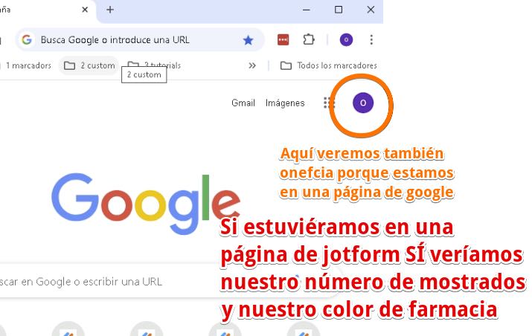
Task: Open the red password manager extension
Action: pyautogui.click(x=283, y=39)
